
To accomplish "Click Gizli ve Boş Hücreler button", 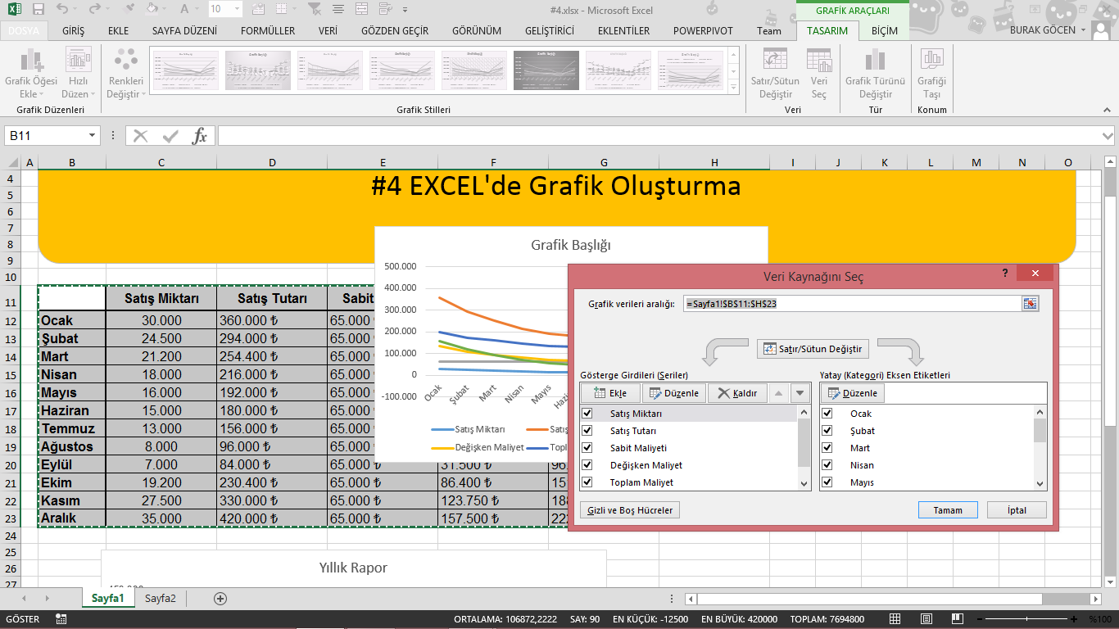I will [630, 510].
